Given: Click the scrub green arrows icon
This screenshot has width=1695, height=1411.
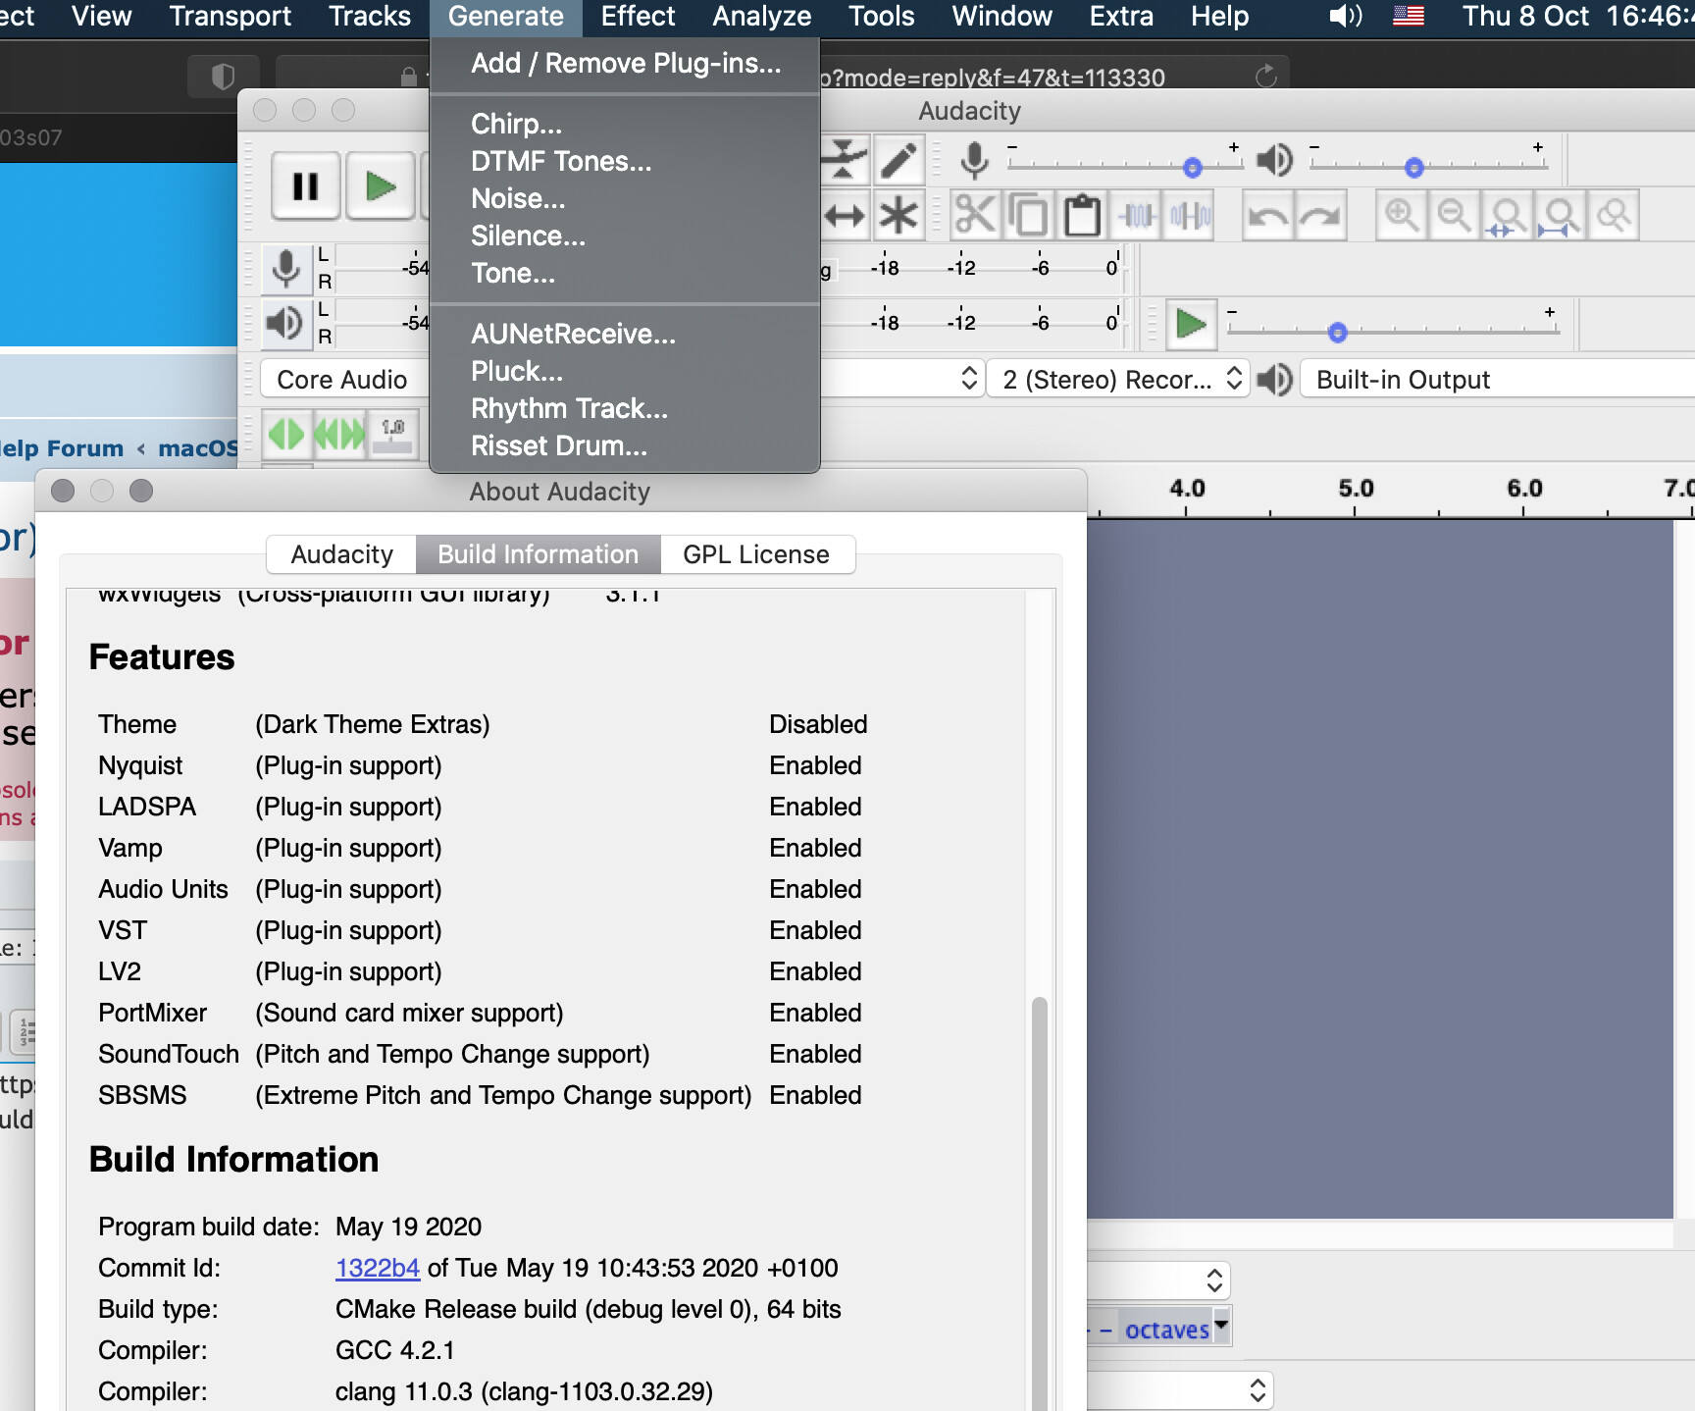Looking at the screenshot, I should [286, 434].
